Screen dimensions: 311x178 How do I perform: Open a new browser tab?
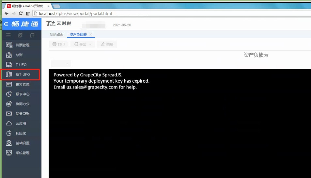56,6
